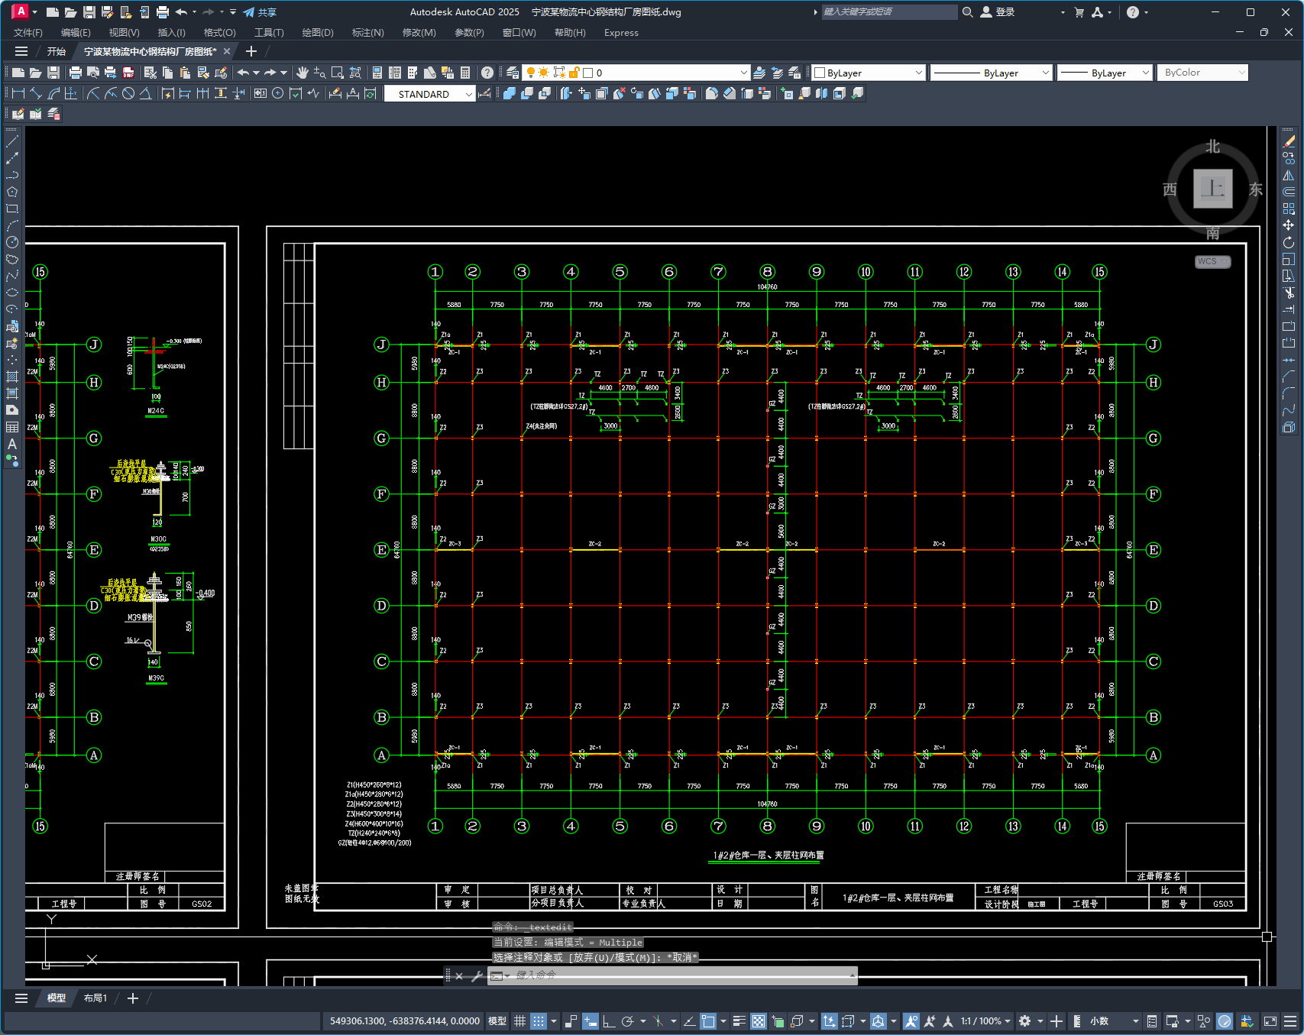Open the 绘图(D) menu
This screenshot has height=1035, width=1304.
pos(317,33)
